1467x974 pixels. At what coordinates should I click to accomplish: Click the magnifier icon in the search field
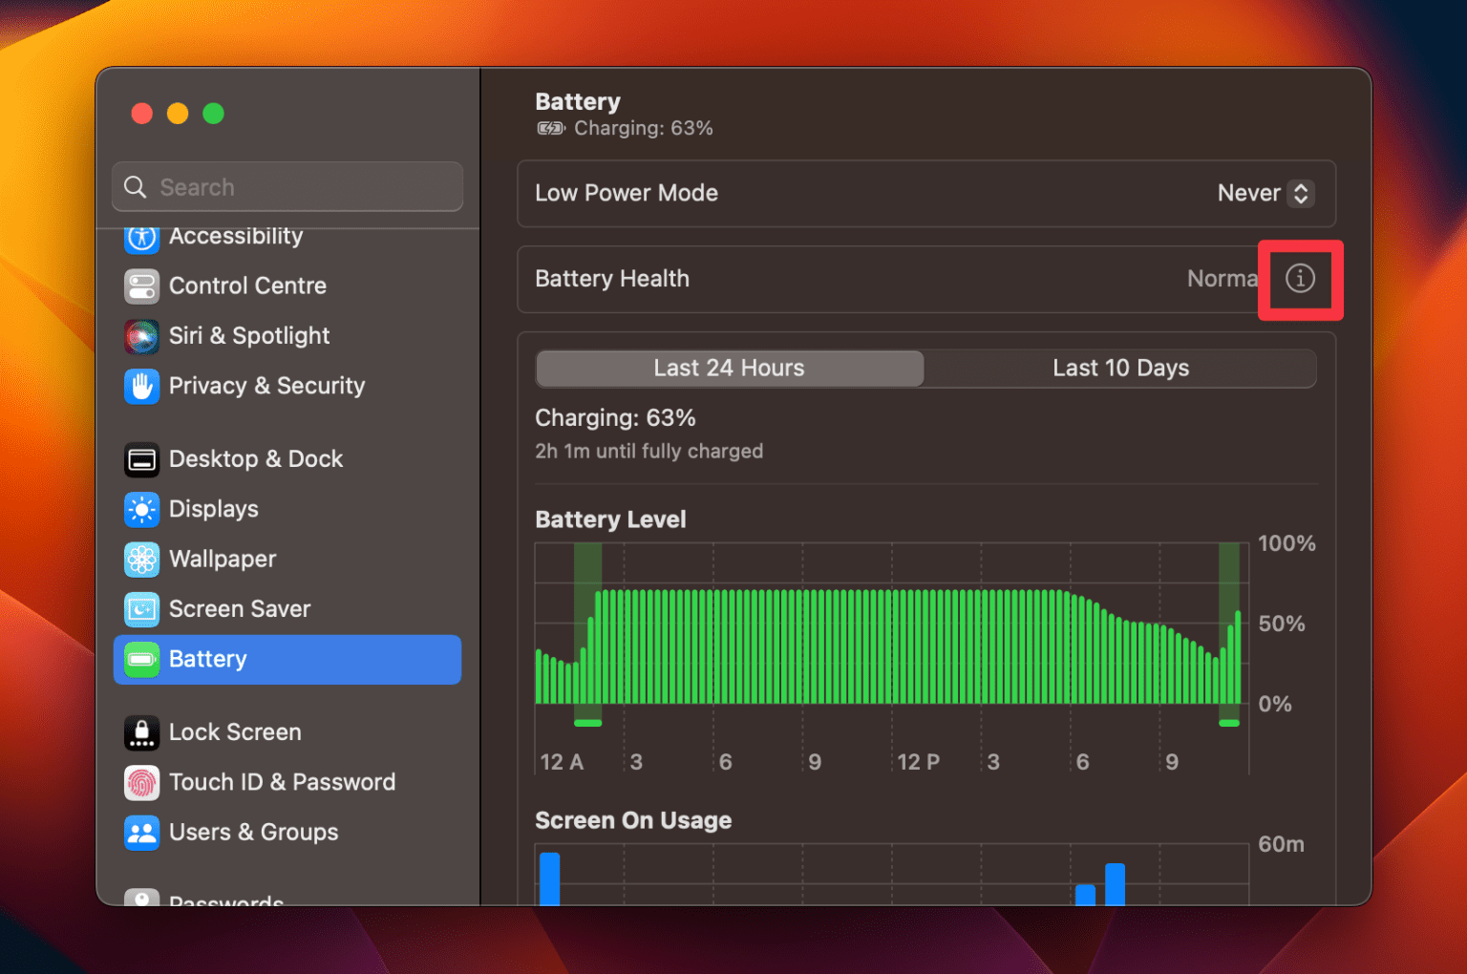tap(135, 187)
